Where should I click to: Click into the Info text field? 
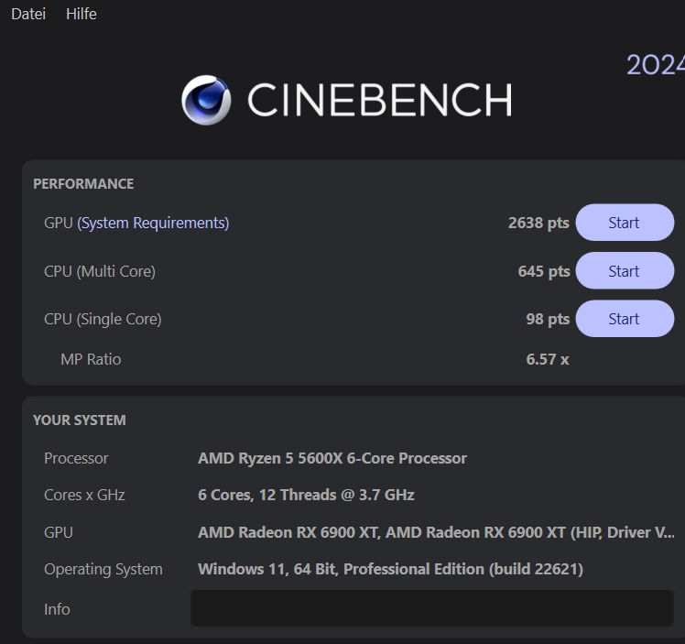pos(432,607)
